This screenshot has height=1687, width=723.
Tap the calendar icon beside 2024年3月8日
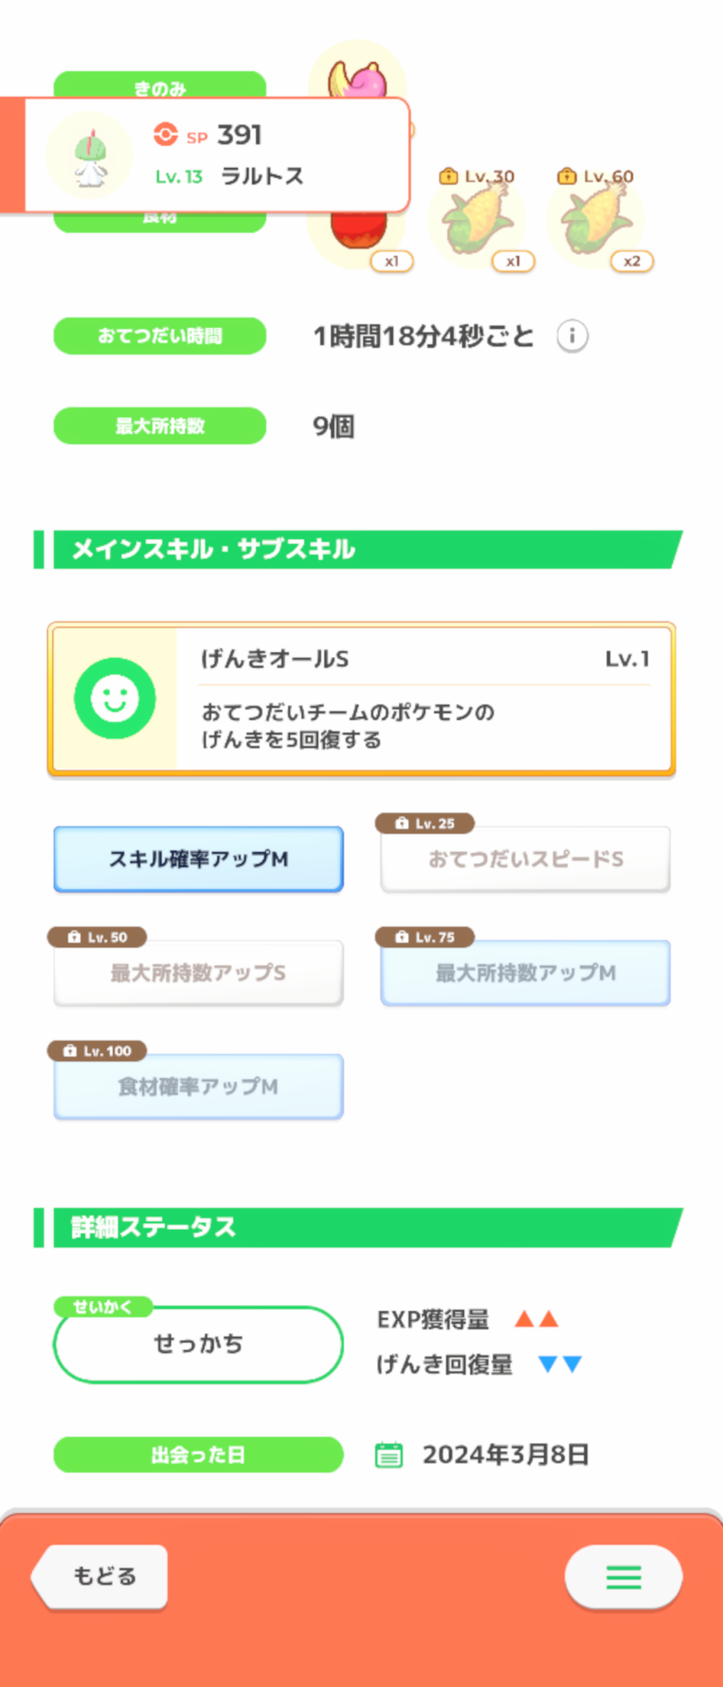(x=389, y=1455)
